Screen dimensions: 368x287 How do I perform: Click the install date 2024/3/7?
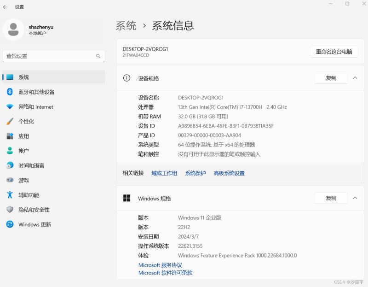pos(188,236)
